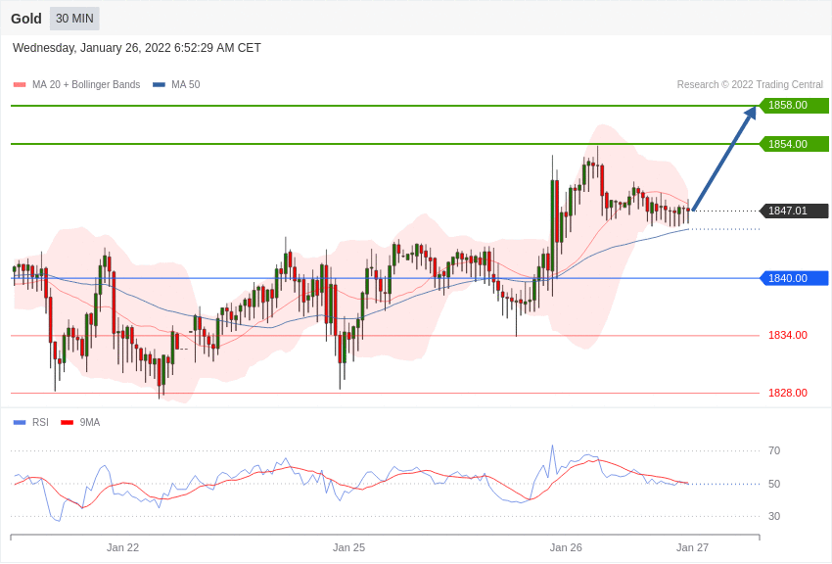The image size is (832, 564).
Task: Click the RSI 50 level label
Action: 774,484
